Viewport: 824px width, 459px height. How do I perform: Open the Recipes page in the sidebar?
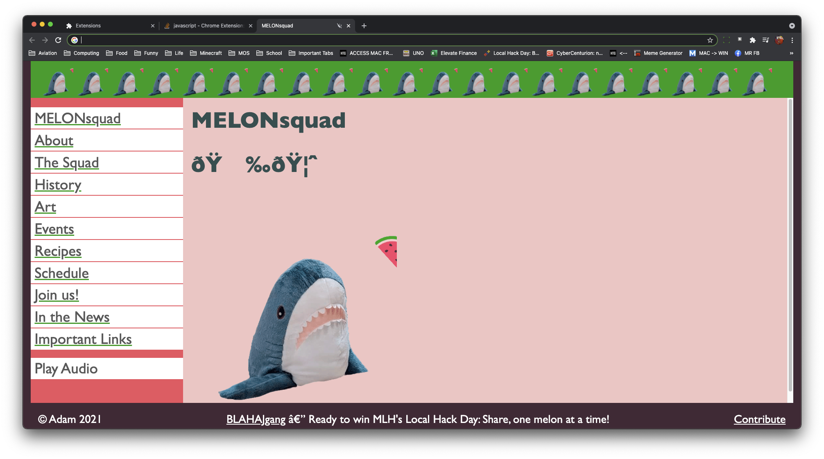58,251
